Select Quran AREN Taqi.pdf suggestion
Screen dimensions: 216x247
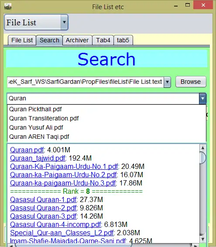(x=106, y=137)
